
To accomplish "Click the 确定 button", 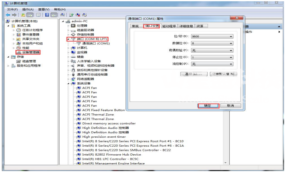I will [208, 106].
